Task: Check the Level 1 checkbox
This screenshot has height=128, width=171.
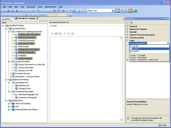Action: point(131,46)
